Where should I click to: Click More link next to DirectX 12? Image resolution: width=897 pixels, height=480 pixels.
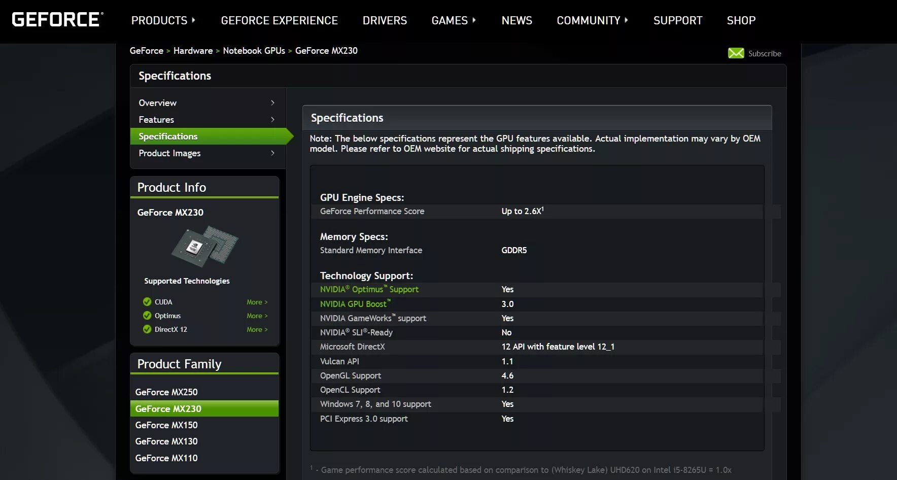[x=257, y=329]
